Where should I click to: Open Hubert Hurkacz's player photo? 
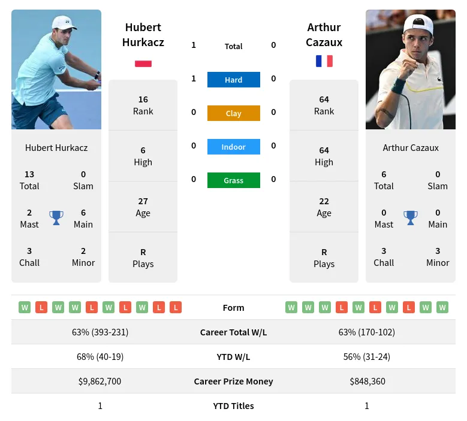[x=56, y=69]
